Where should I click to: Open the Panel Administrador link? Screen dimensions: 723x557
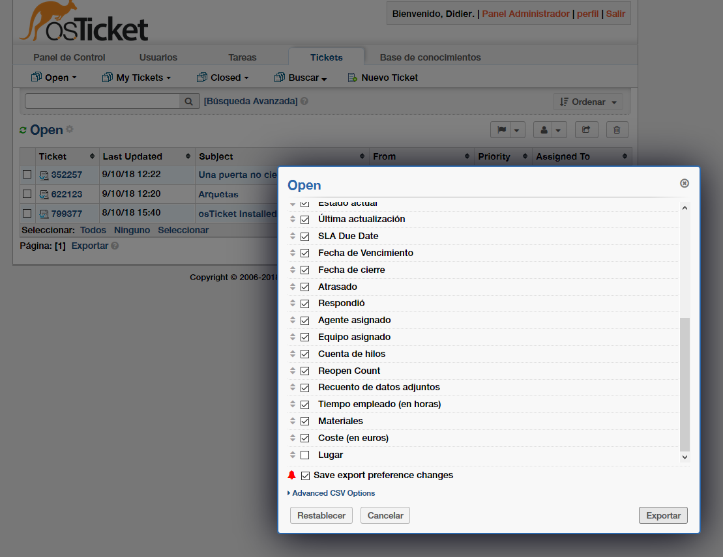pos(525,13)
